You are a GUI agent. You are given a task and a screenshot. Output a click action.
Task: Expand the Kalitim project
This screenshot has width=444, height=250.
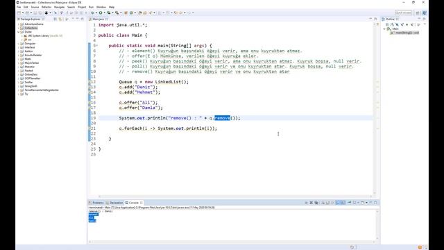coord(19,51)
